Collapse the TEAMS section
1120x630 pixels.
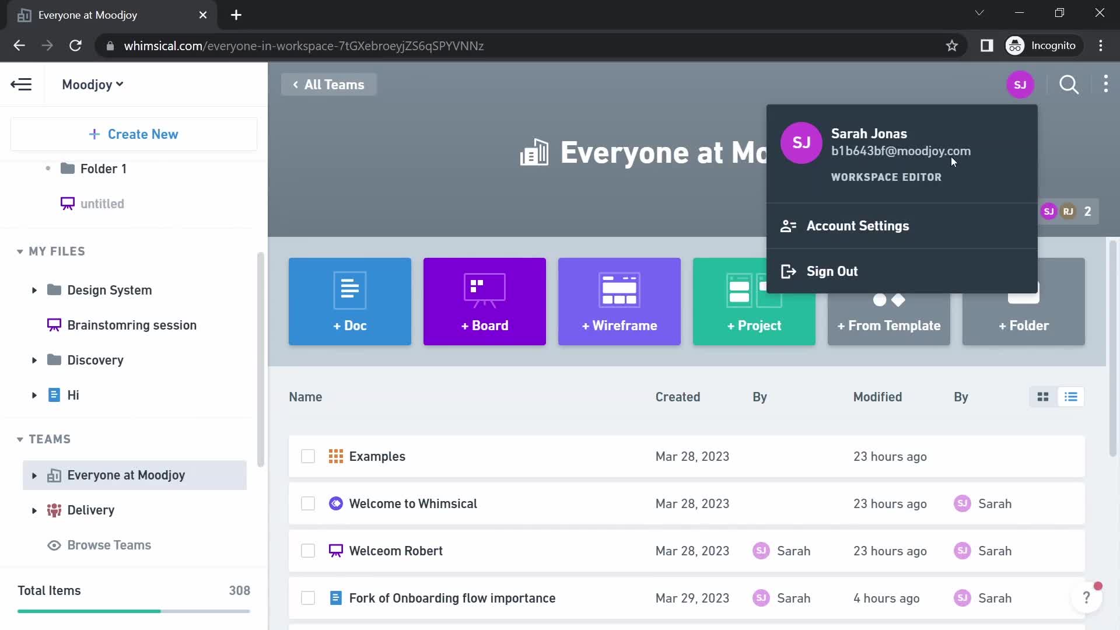pos(20,439)
